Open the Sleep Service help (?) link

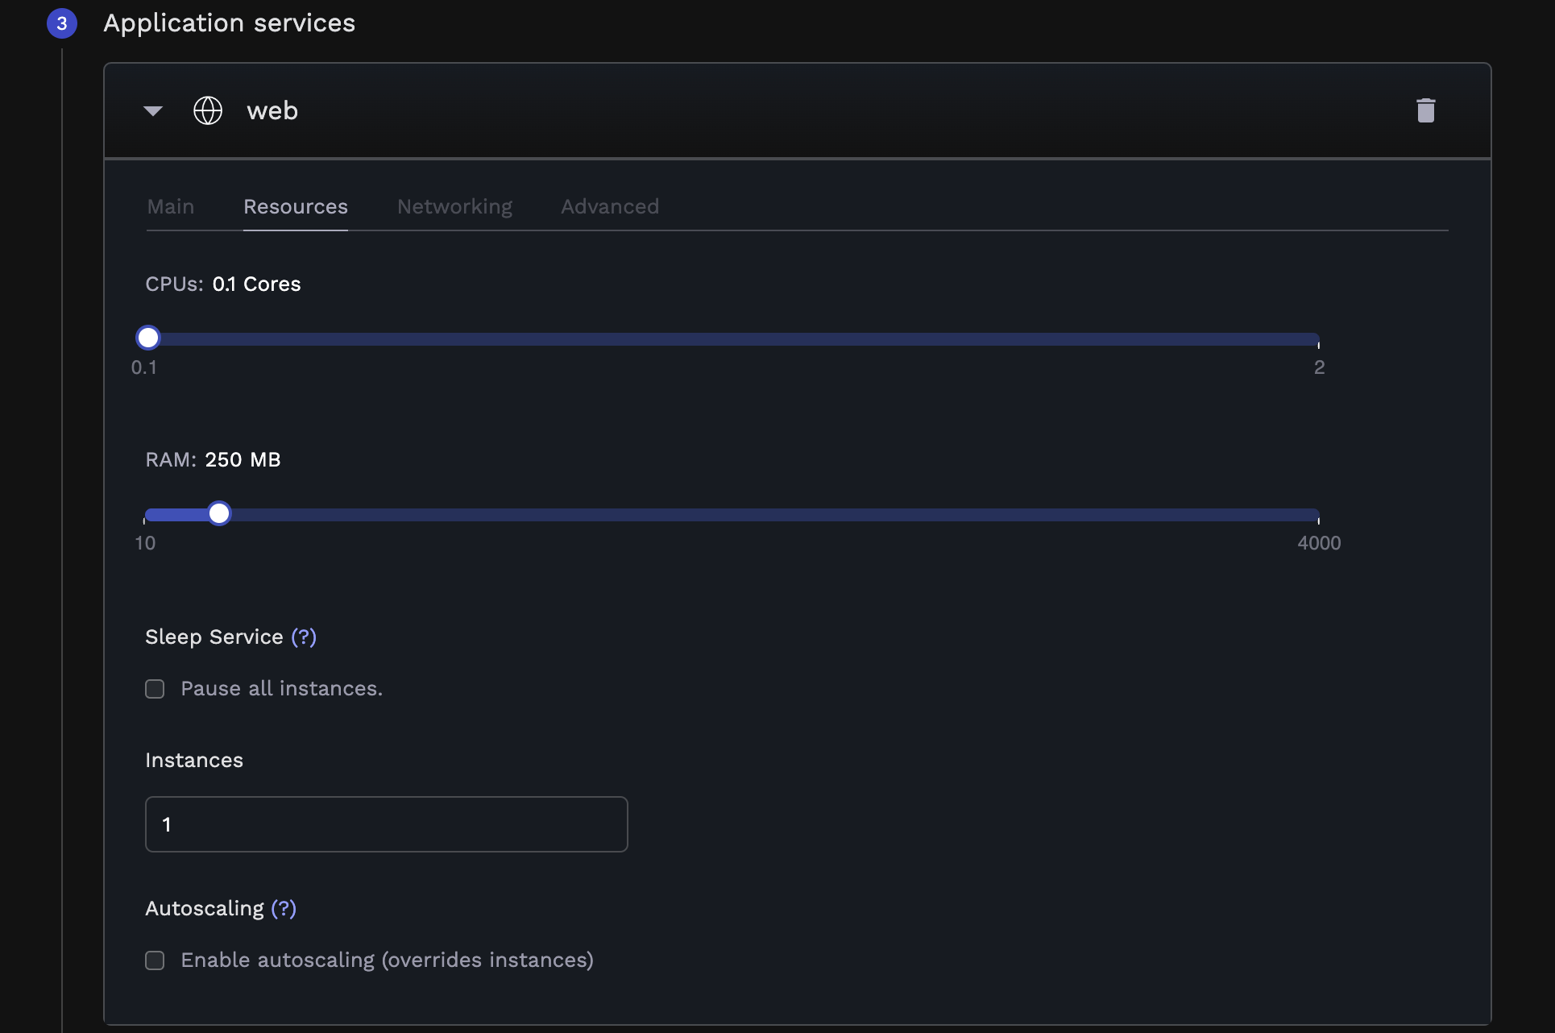click(304, 637)
